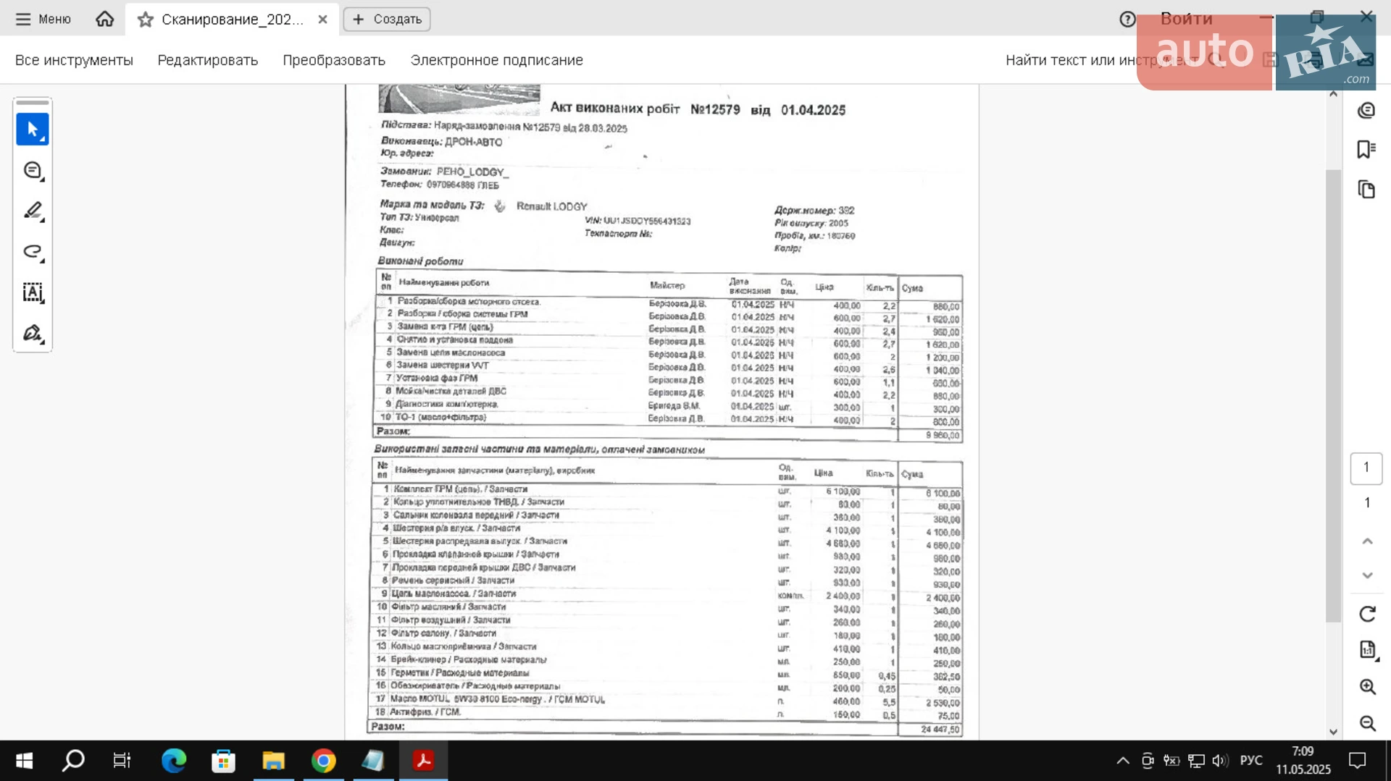
Task: Open Преобразовать menu
Action: point(334,60)
